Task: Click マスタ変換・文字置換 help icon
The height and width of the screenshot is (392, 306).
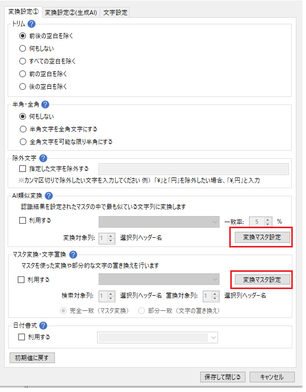Action: point(73,255)
